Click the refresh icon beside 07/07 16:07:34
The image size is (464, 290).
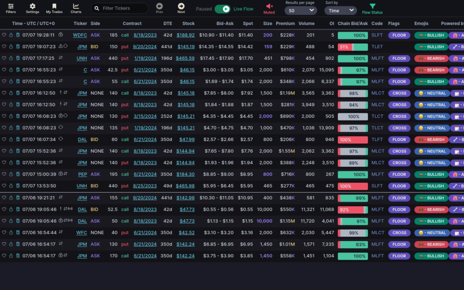(61, 139)
